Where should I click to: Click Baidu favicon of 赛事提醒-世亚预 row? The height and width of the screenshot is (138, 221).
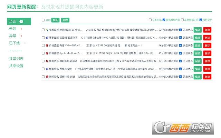click(47, 38)
